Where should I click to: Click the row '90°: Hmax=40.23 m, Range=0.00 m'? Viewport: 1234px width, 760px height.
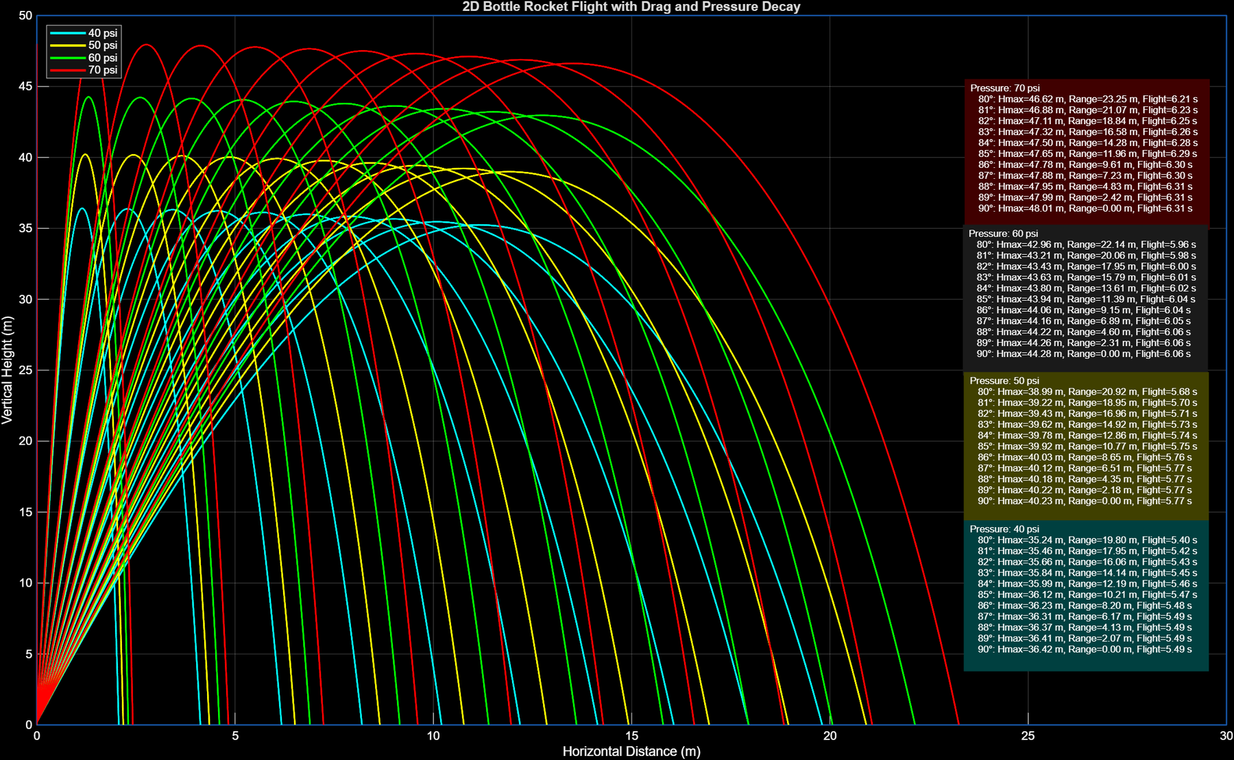click(1085, 501)
